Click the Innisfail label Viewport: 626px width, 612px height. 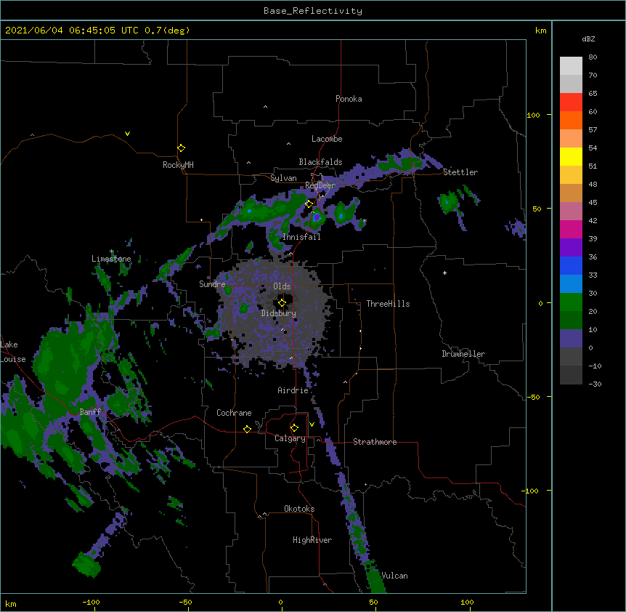[301, 237]
